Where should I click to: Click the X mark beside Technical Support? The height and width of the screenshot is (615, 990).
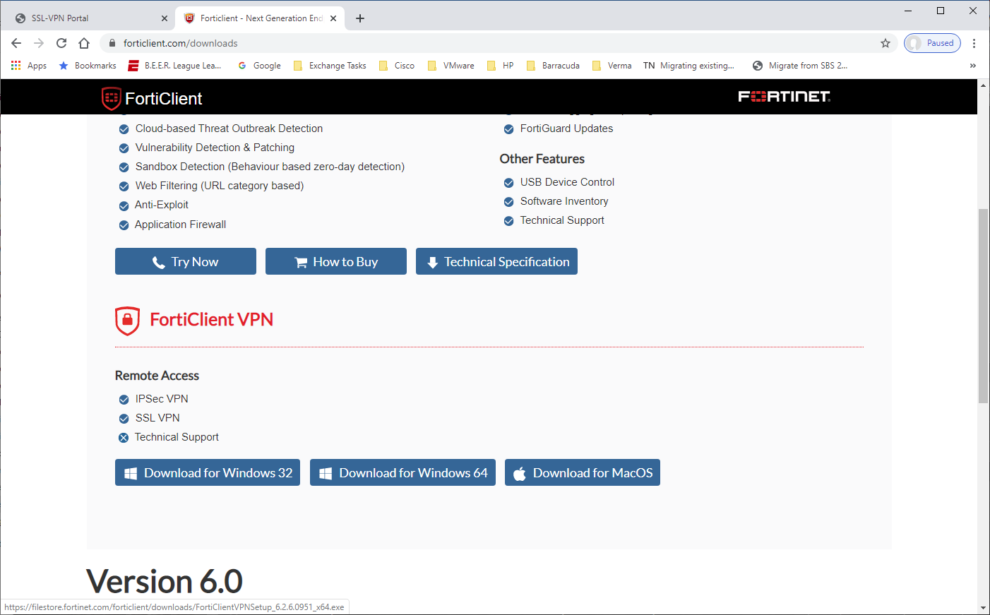click(124, 438)
